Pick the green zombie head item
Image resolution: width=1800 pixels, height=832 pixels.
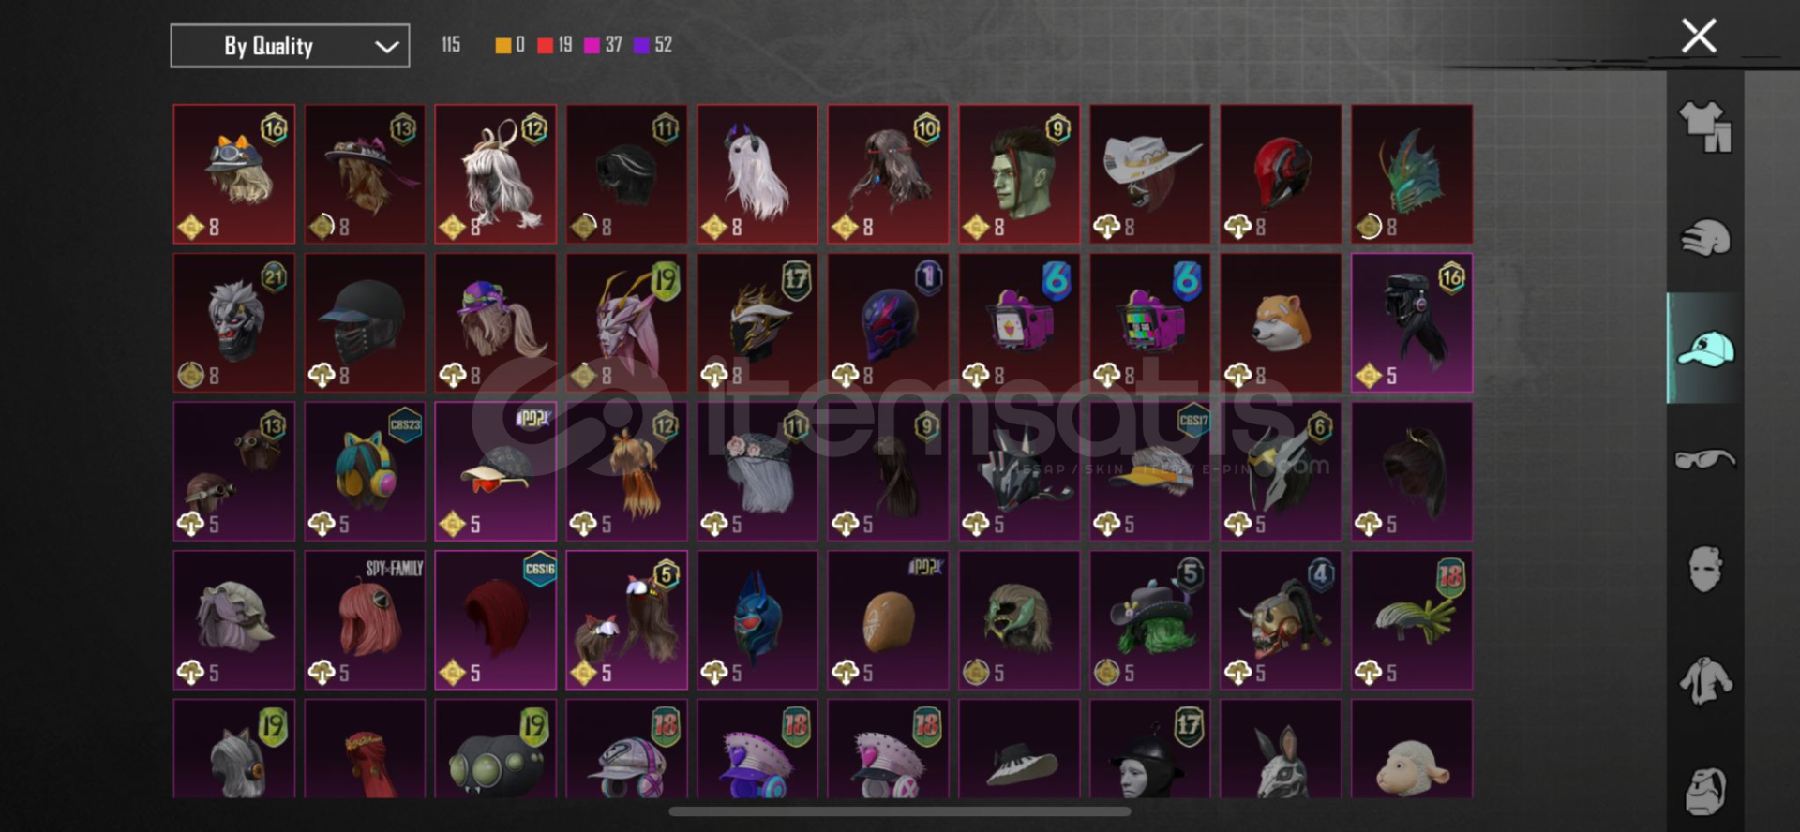(x=1019, y=174)
